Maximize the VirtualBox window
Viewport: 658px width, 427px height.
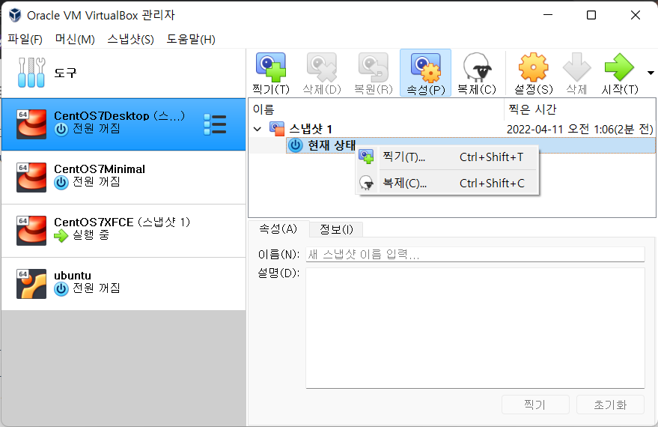(x=591, y=15)
